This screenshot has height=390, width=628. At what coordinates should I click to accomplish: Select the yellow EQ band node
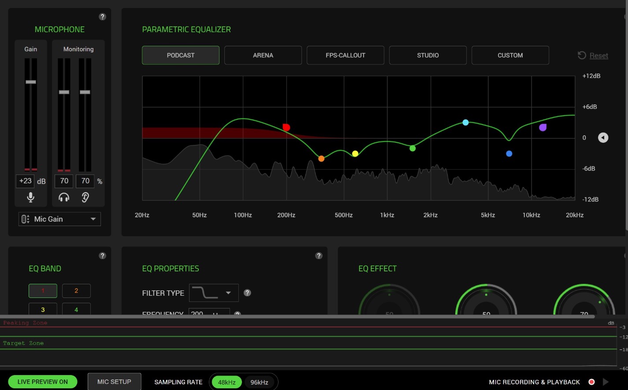pyautogui.click(x=355, y=154)
